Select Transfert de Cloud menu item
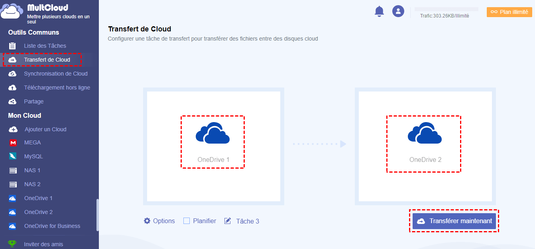535x249 pixels. pyautogui.click(x=47, y=60)
